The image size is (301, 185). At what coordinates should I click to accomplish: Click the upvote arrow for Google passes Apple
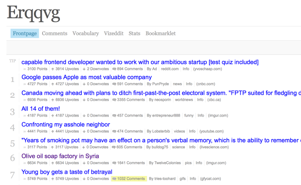[52, 84]
